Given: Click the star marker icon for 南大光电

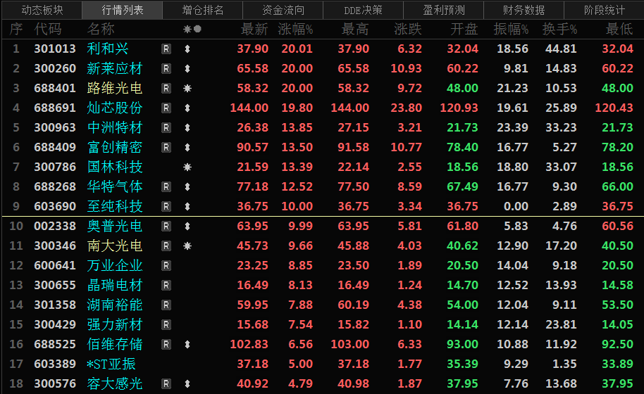Looking at the screenshot, I should click(187, 246).
